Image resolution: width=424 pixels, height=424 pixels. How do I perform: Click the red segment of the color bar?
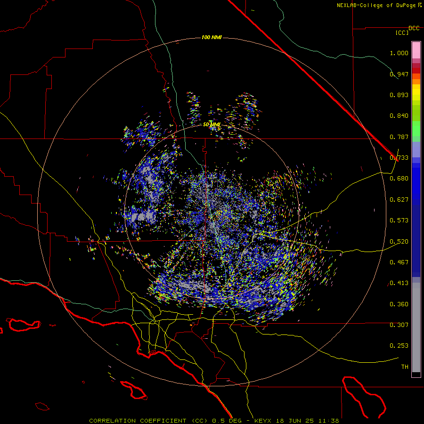click(416, 71)
